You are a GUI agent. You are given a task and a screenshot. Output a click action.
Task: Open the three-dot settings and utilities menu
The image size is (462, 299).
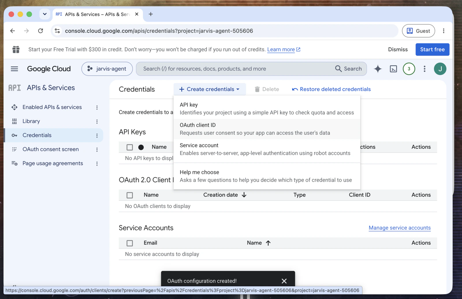pyautogui.click(x=424, y=69)
